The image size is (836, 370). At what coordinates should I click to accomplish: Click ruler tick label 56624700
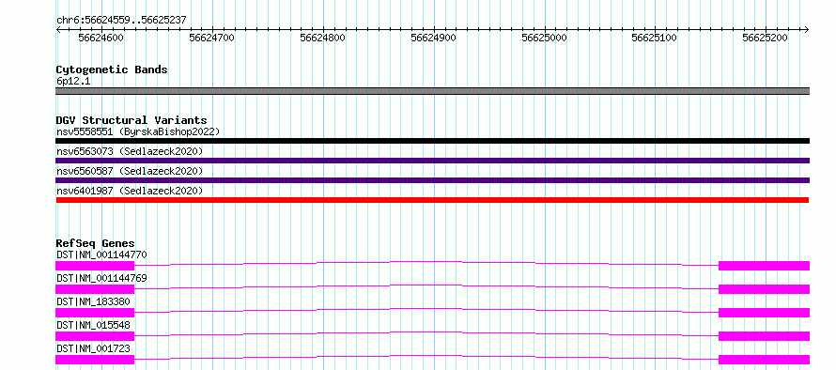click(x=212, y=38)
